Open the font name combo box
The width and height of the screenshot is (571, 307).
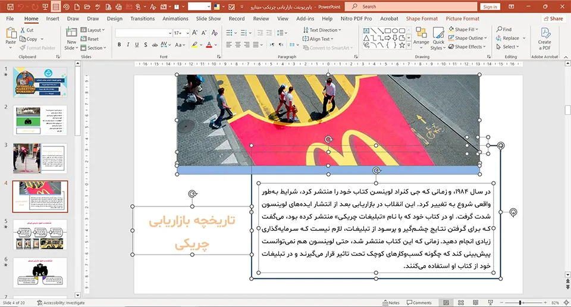pyautogui.click(x=143, y=33)
